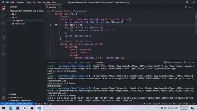The height and width of the screenshot is (111, 197).
Task: Change file encoding UTF-8
Action: pos(165,104)
